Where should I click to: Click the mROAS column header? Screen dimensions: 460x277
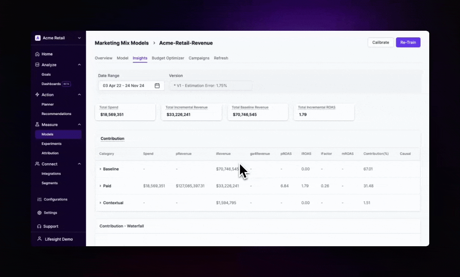tap(348, 154)
